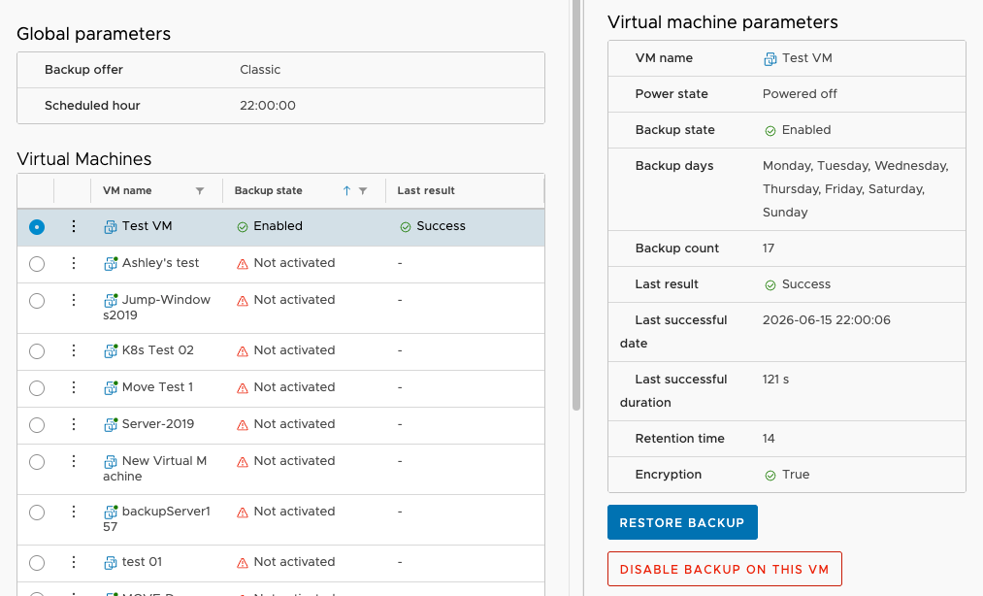This screenshot has height=596, width=983.
Task: Open actions menu for the Test VM row
Action: tap(74, 226)
